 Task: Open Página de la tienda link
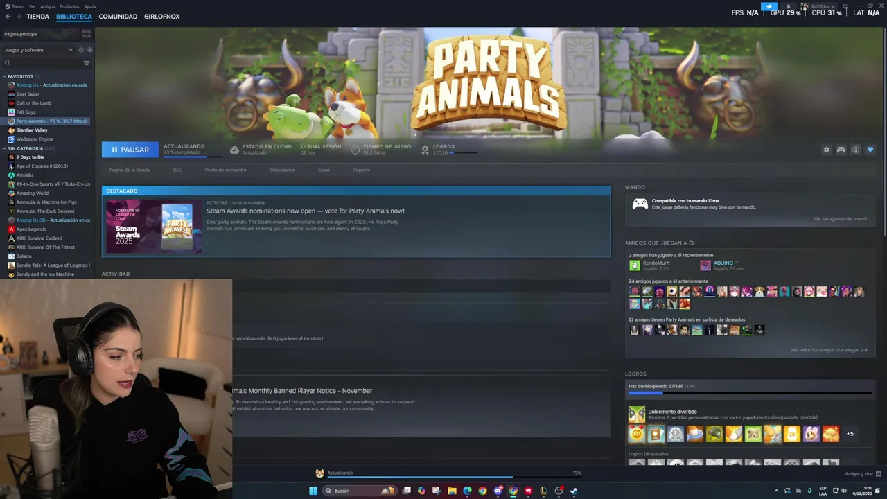[129, 170]
